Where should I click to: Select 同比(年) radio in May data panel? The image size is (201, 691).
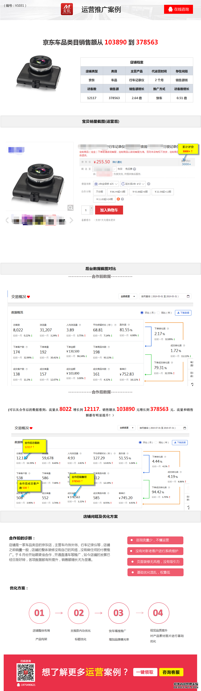(158, 313)
